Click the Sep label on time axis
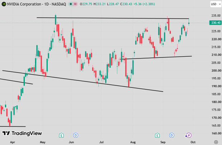 (x=163, y=142)
